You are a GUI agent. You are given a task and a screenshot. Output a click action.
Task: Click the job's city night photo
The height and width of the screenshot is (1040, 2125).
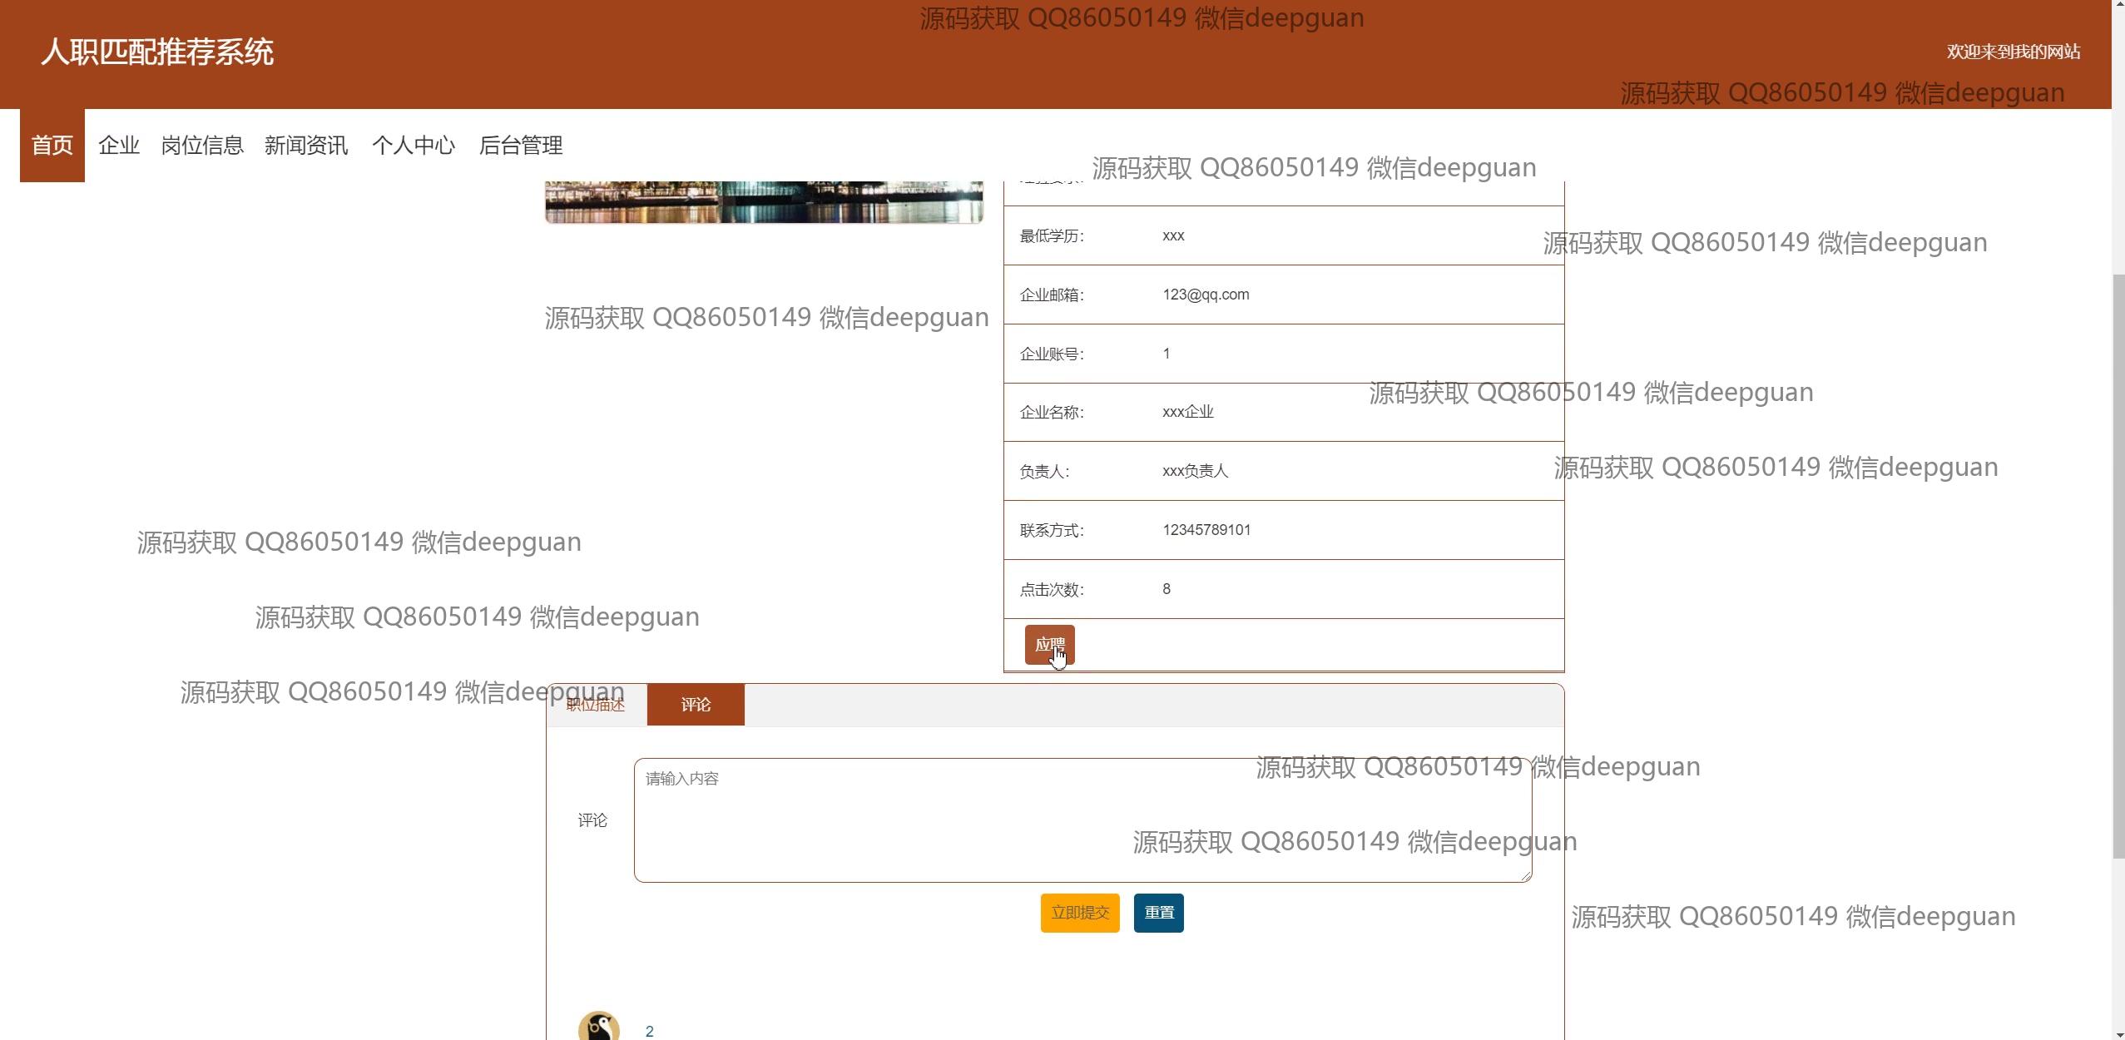pyautogui.click(x=764, y=202)
